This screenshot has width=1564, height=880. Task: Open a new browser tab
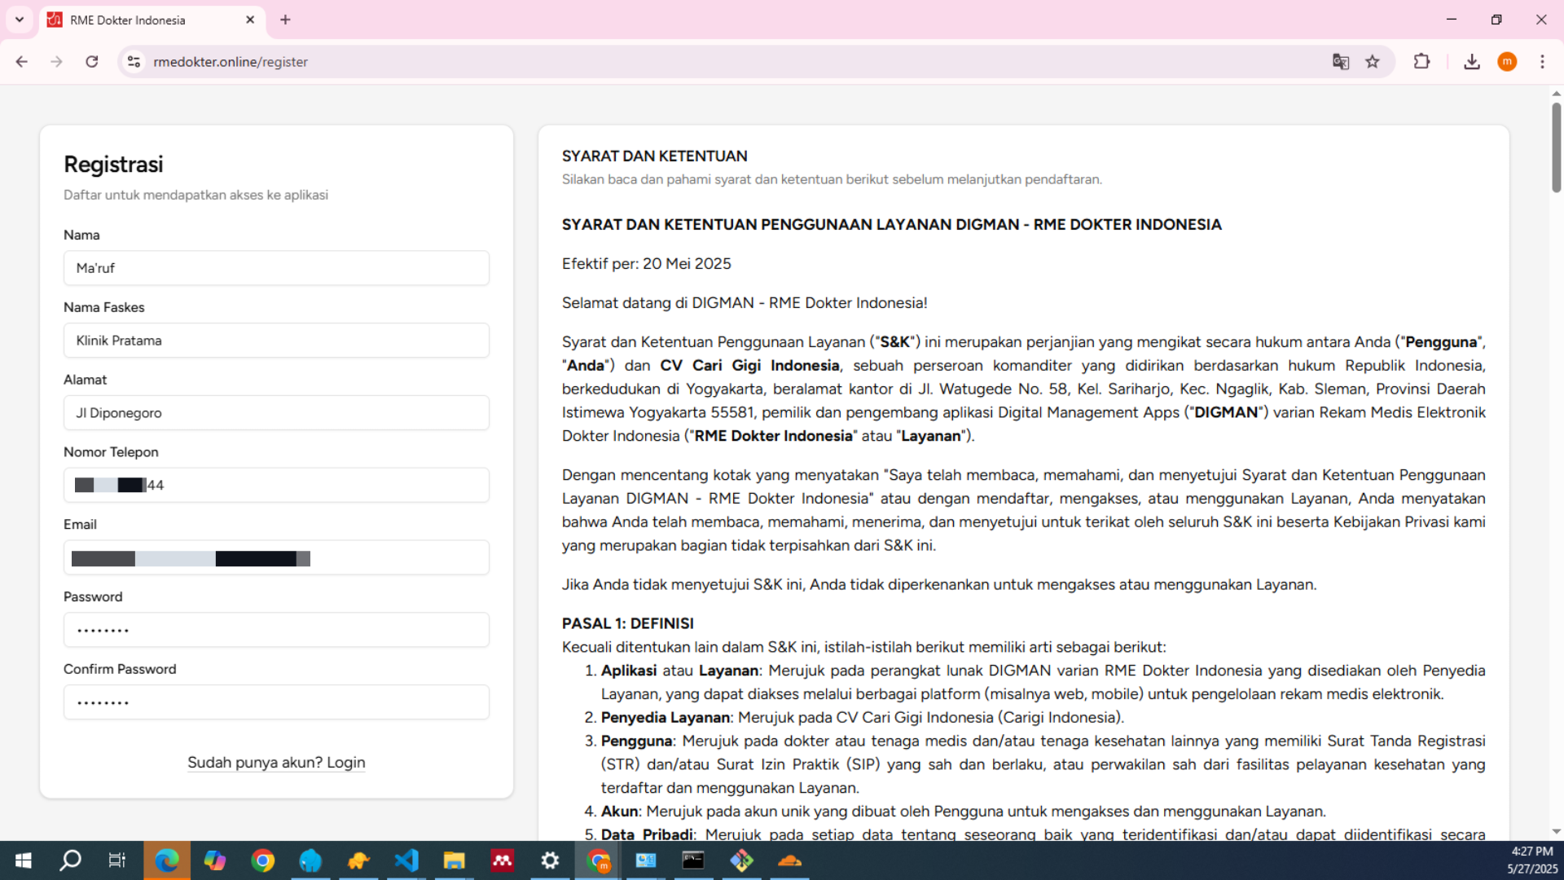coord(285,20)
